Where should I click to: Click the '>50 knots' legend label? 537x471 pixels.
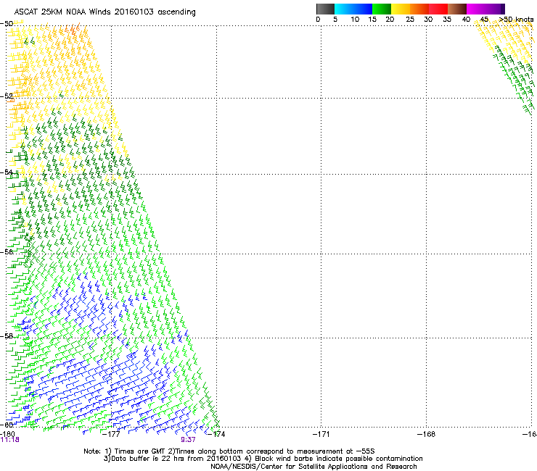point(516,20)
